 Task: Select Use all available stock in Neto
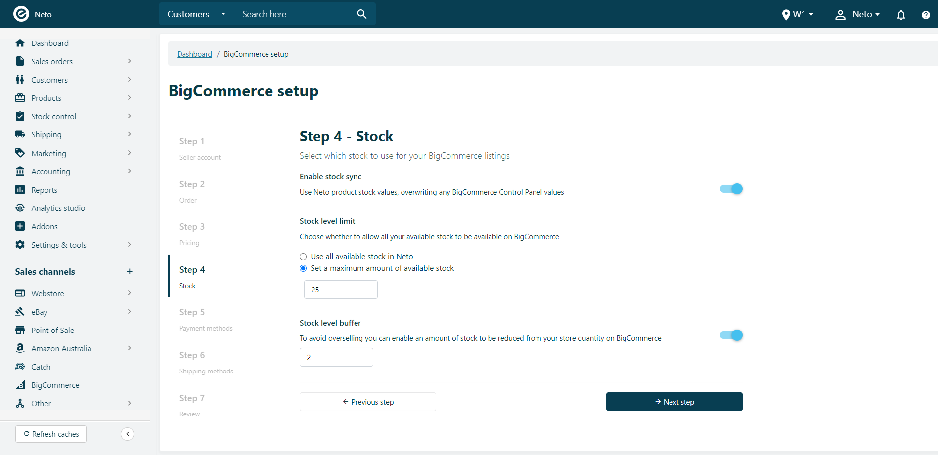(303, 257)
